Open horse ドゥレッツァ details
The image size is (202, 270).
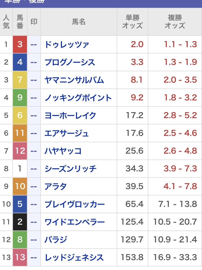tap(67, 44)
